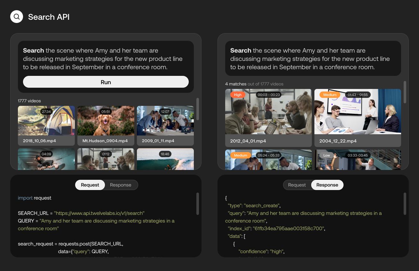This screenshot has height=271, width=419.
Task: Click the 4 matches results text
Action: 236,84
